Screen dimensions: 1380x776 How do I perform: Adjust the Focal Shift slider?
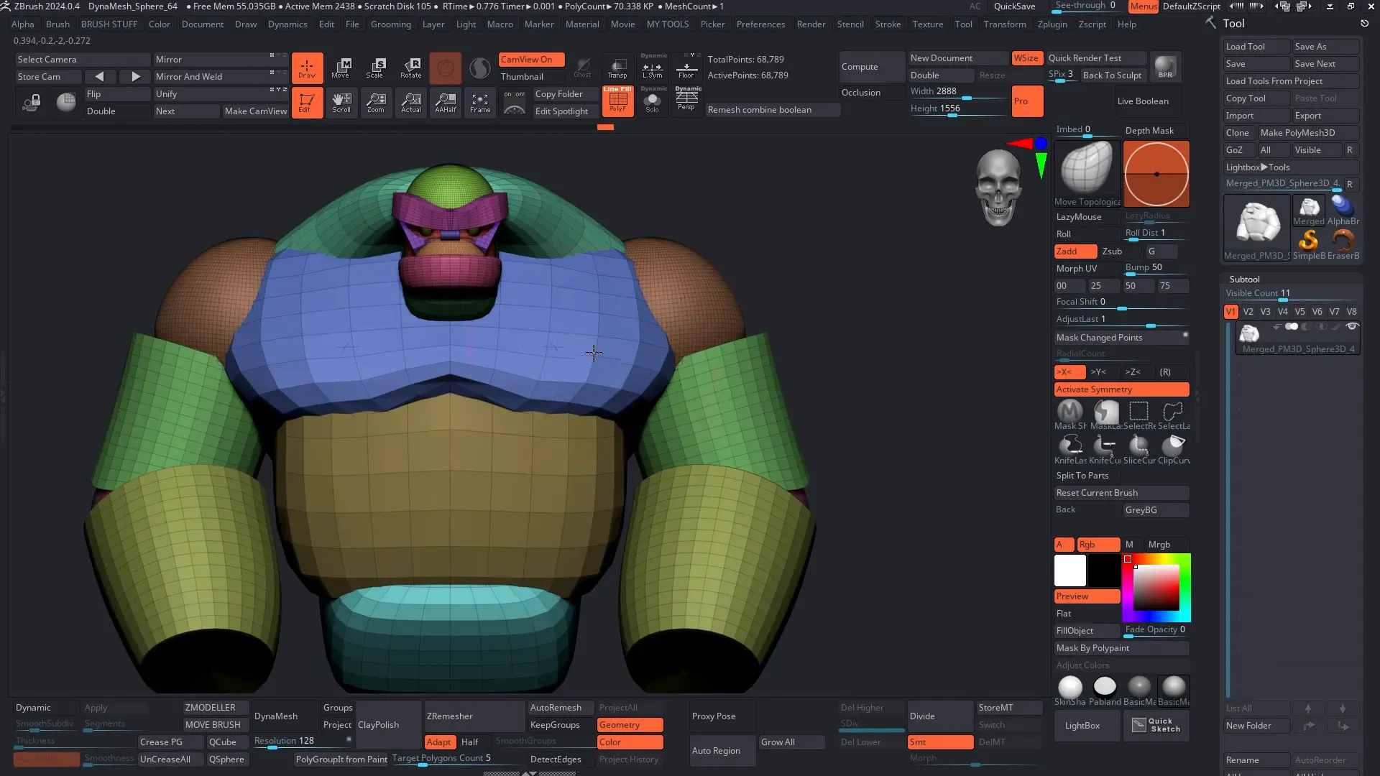tap(1121, 303)
